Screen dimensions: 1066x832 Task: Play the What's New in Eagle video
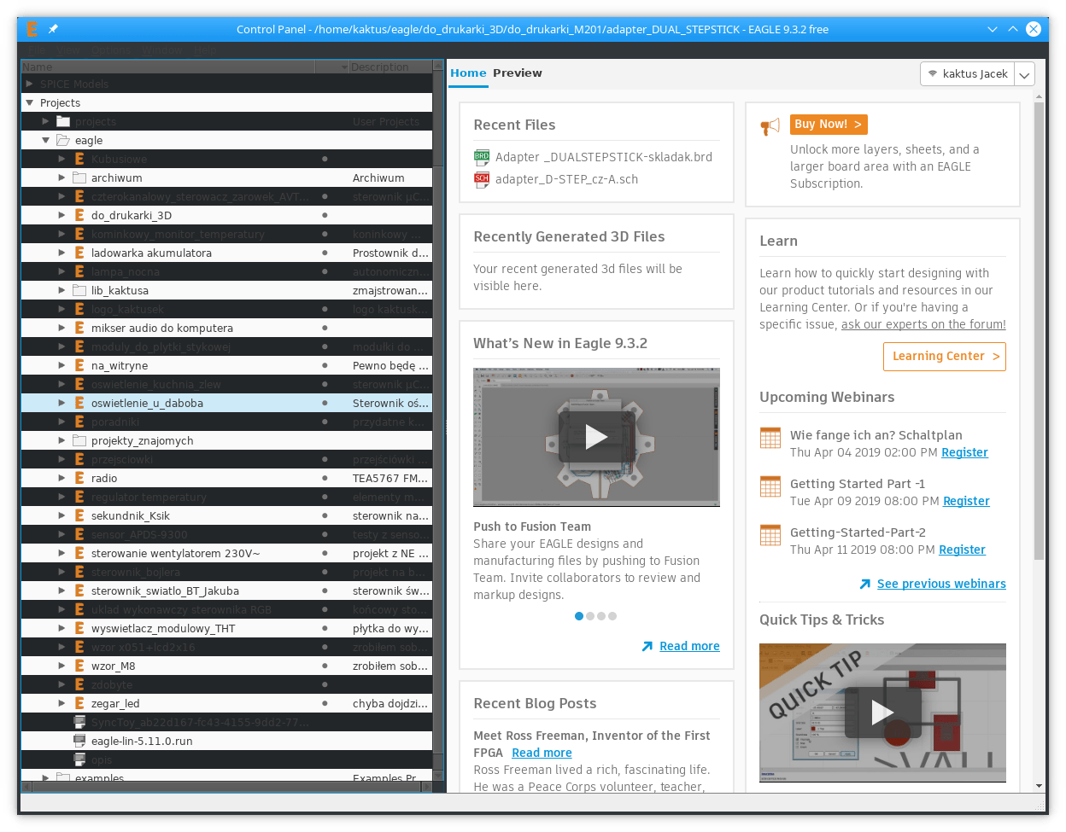[596, 438]
